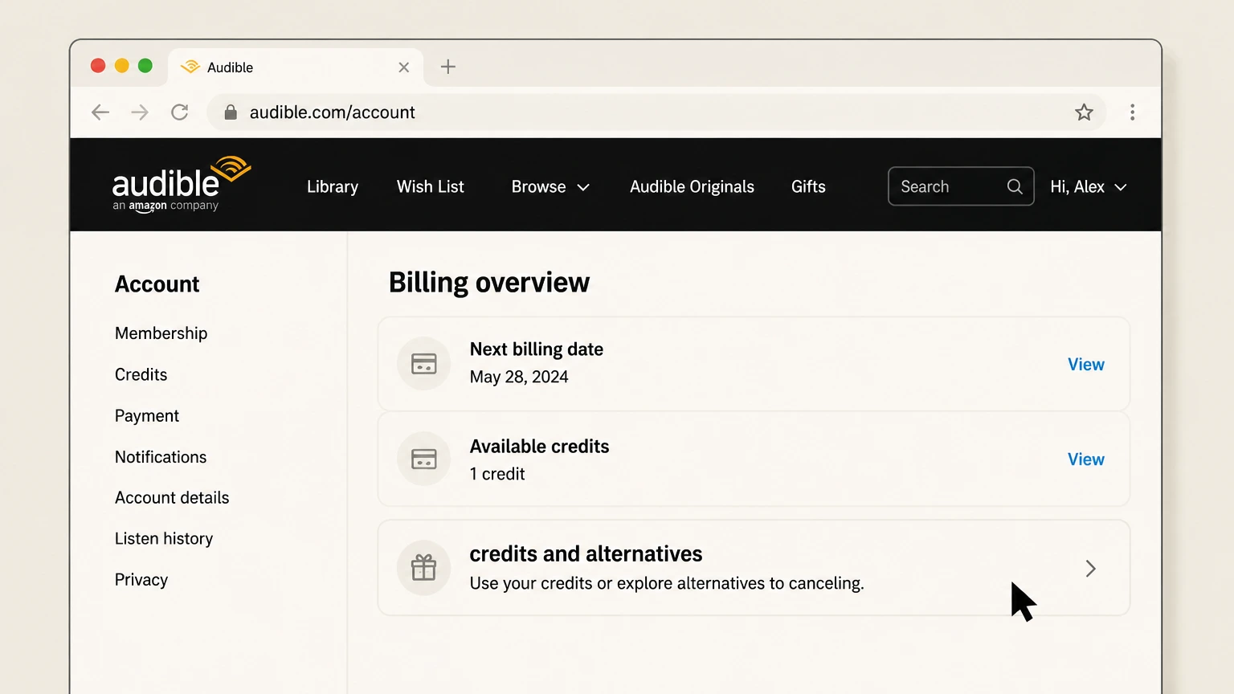This screenshot has height=694, width=1234.
Task: Open Credits in the Account sidebar
Action: click(x=141, y=374)
